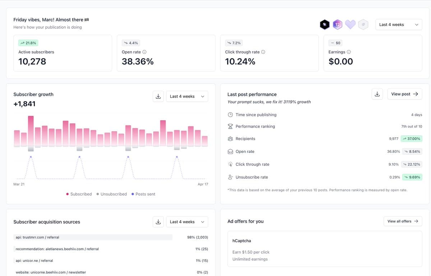Screen dimensions: 431x276
Task: Click the 4.4% decrease badge
Action: point(131,43)
